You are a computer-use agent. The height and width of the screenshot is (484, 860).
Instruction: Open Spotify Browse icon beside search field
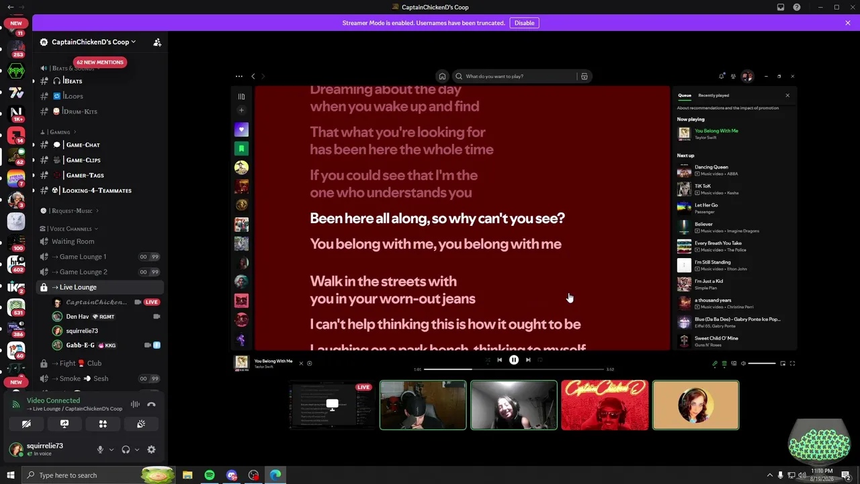coord(584,76)
